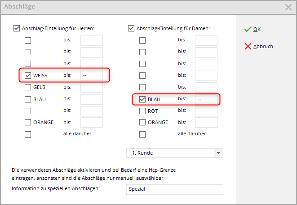Check ladies' 'alle darüber' checkbox

[x=142, y=134]
